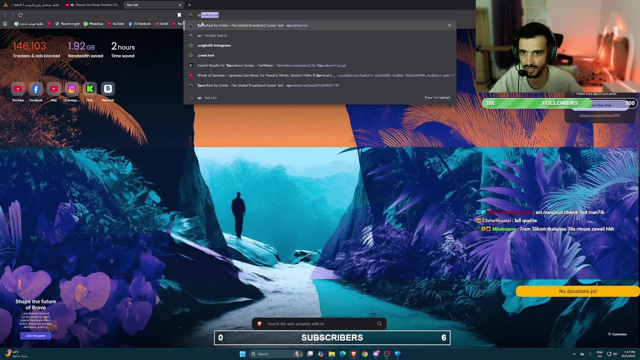
Task: Select the speedtest.net/result suggestion
Action: pos(320,85)
